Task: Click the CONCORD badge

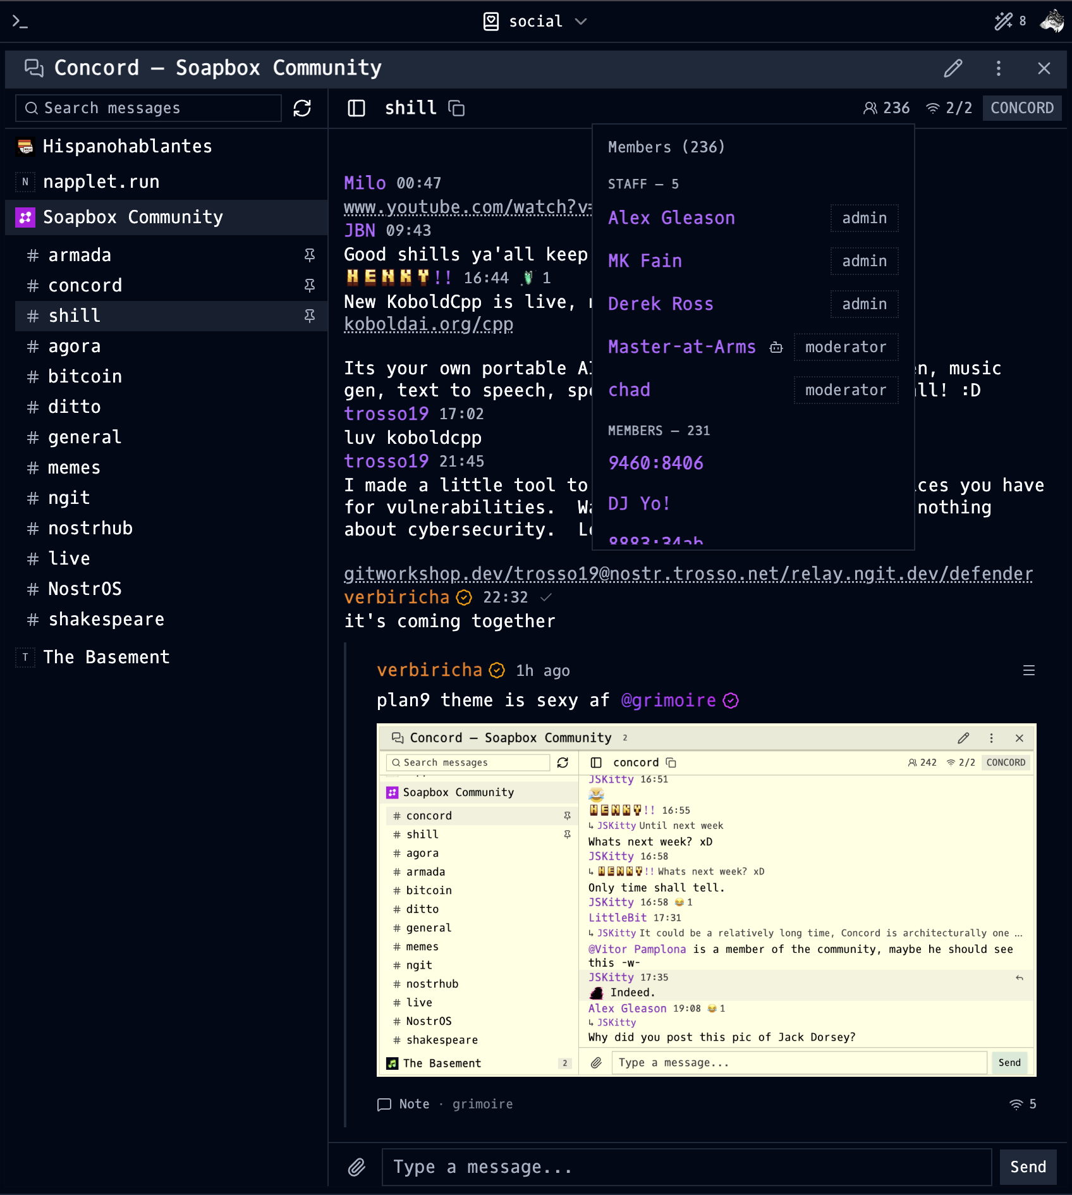Action: tap(1022, 108)
